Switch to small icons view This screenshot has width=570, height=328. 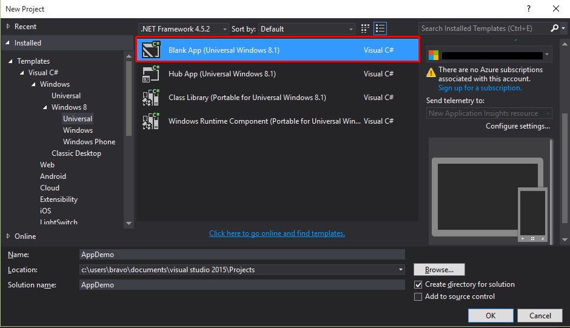point(365,28)
